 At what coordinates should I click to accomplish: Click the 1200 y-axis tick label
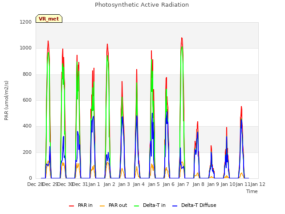point(26,22)
